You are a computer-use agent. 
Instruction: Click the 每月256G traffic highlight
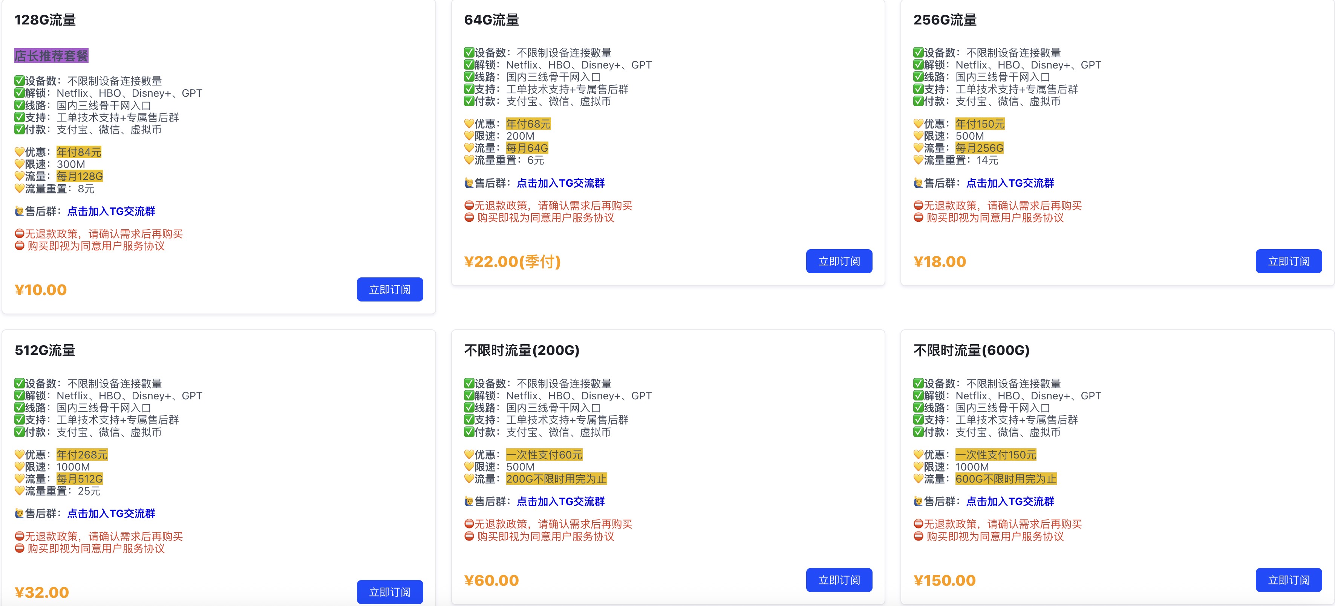[x=980, y=149]
